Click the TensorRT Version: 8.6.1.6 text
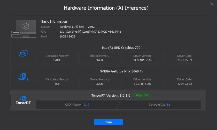Image resolution: width=217 pixels, height=130 pixels. click(111, 96)
